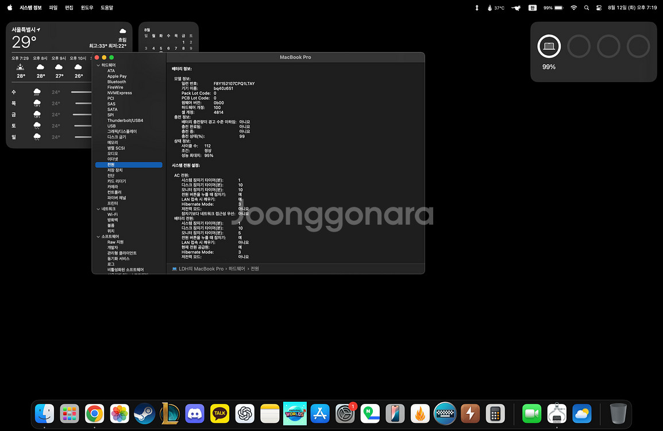Screen dimensions: 663x431
Task: Open Naver Map from the Dock
Action: [370, 413]
